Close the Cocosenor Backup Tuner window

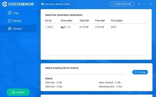[150, 4]
